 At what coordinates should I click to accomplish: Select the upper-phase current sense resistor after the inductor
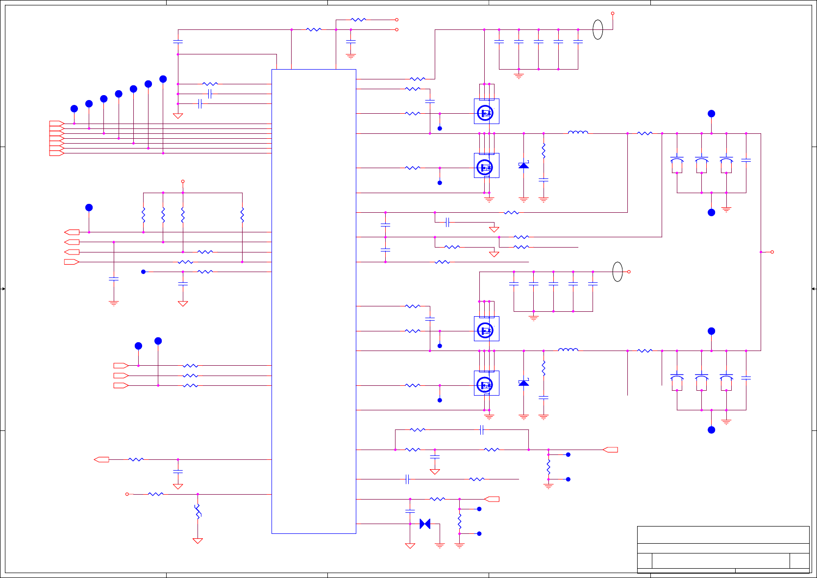[x=645, y=133]
